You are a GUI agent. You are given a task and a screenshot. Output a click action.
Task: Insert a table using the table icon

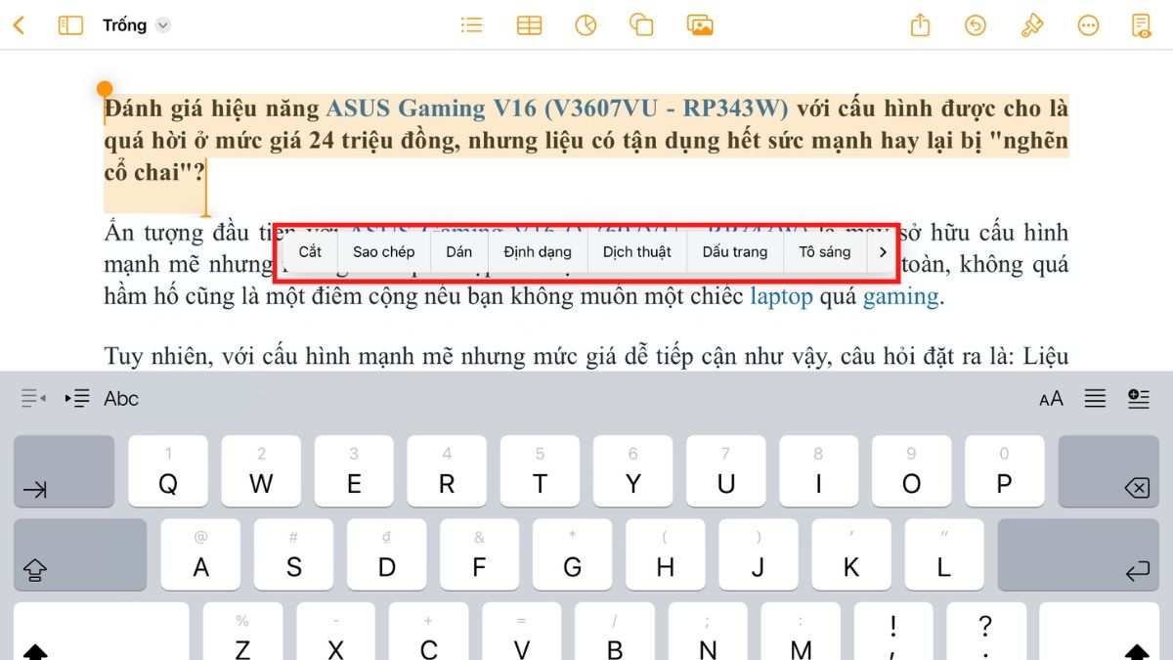click(529, 25)
